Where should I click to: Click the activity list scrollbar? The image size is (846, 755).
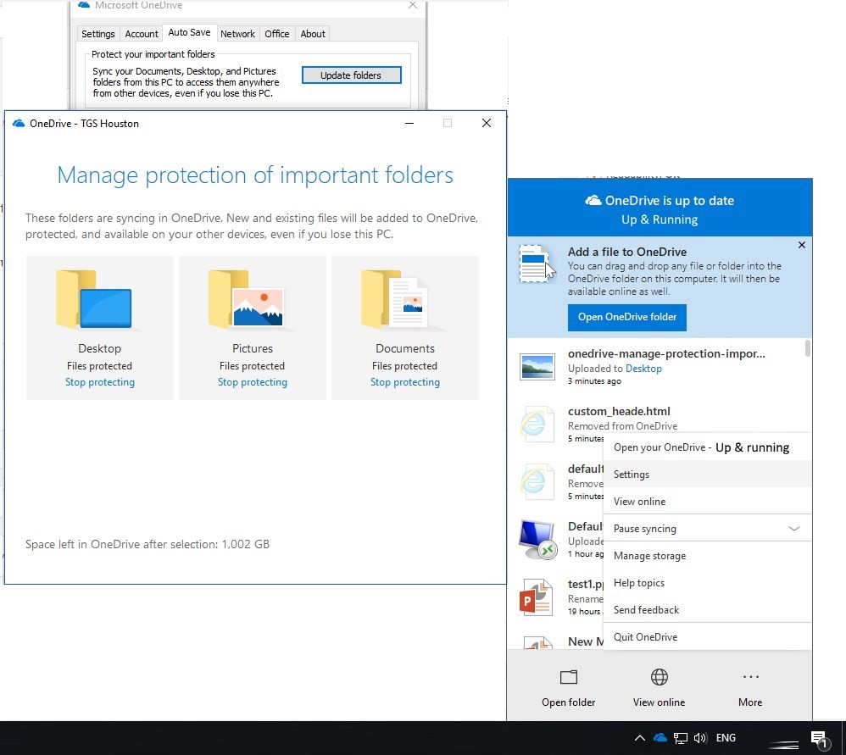pos(808,348)
